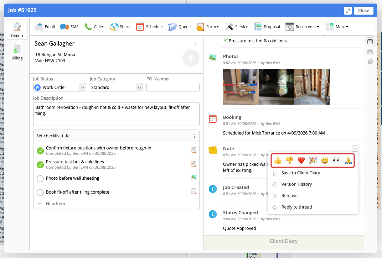React with grinning face emoji
The height and width of the screenshot is (258, 382).
coord(325,160)
